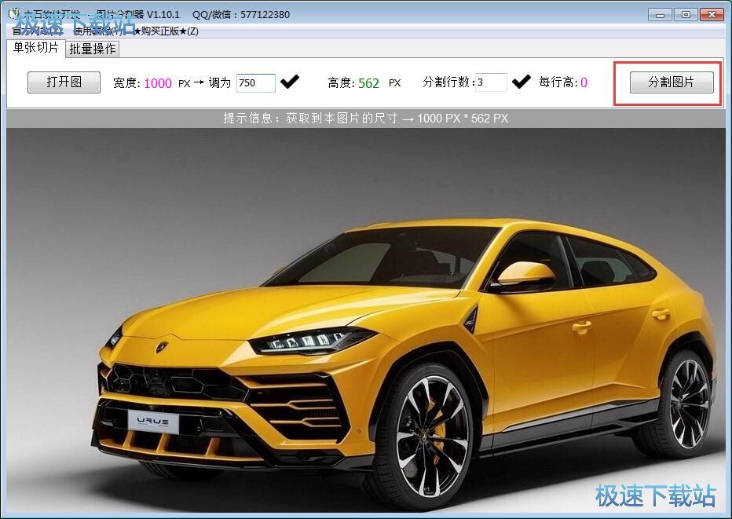Focus the width field showing 750
This screenshot has height=519, width=732.
pyautogui.click(x=256, y=82)
